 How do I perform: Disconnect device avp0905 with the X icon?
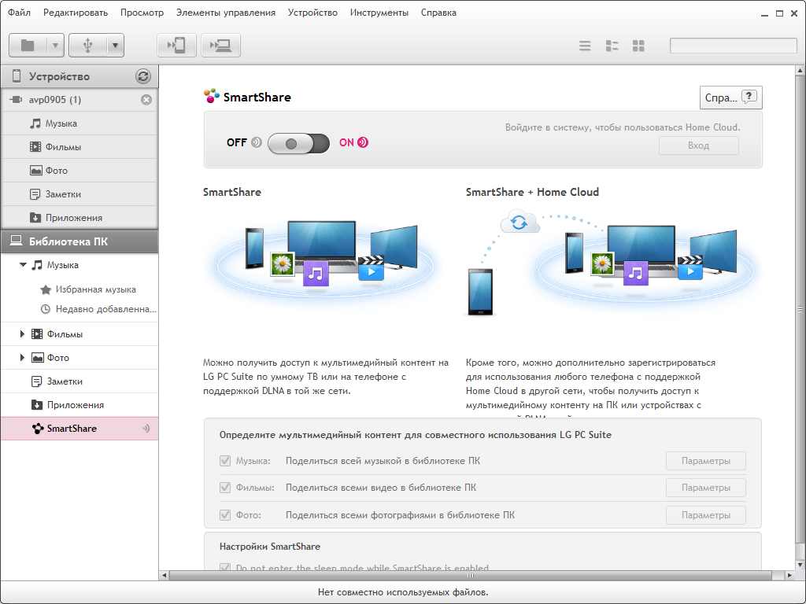(x=146, y=100)
